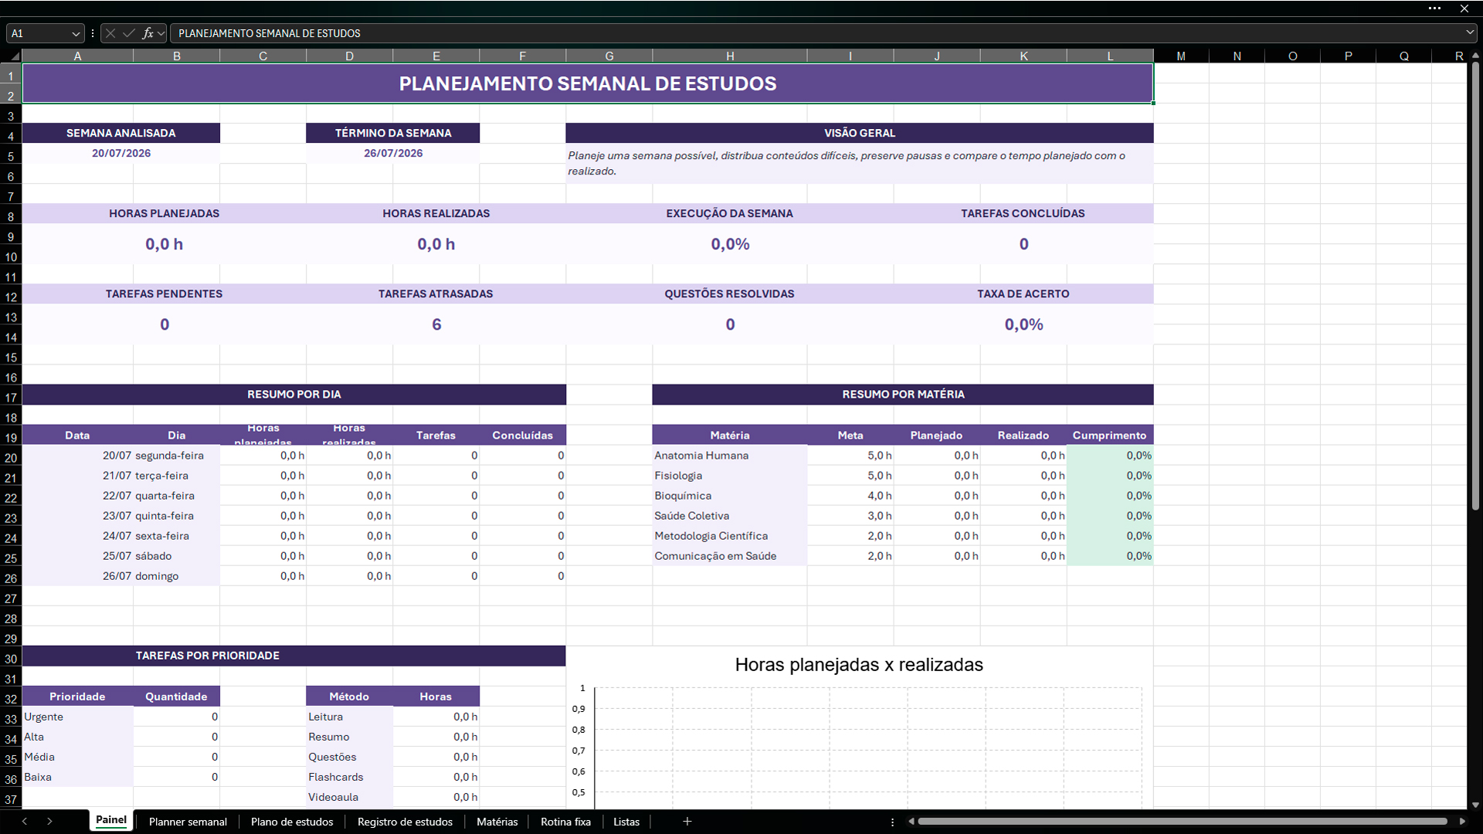Click the date cell 26/07/2026
Screen dimensions: 1483x834
point(393,153)
